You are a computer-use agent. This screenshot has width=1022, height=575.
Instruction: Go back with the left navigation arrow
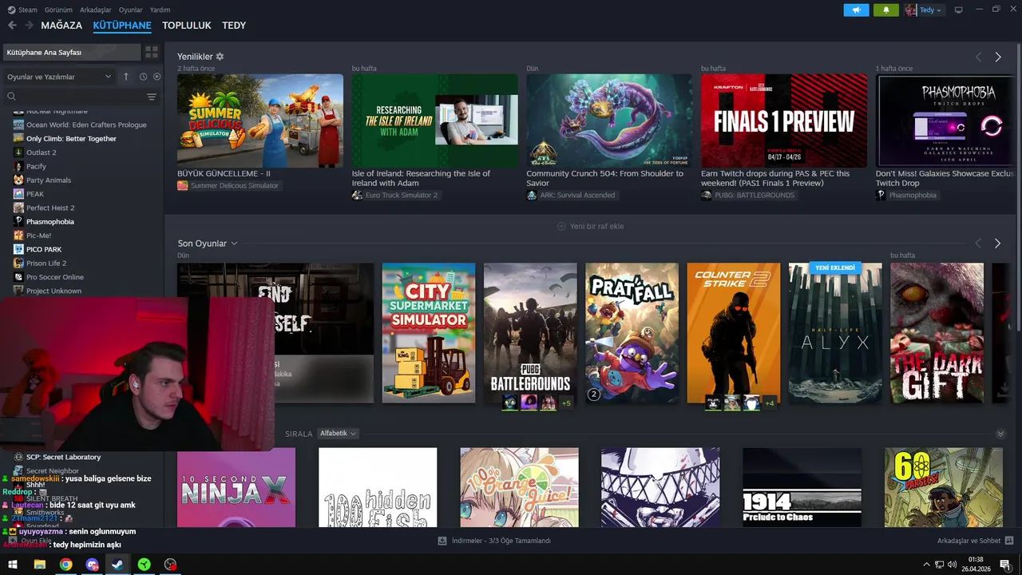click(x=12, y=26)
